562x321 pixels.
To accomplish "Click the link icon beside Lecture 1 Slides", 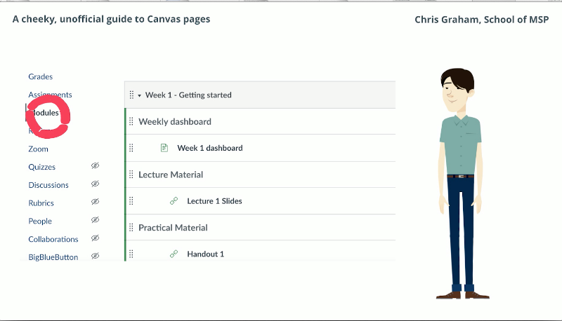I will [174, 201].
